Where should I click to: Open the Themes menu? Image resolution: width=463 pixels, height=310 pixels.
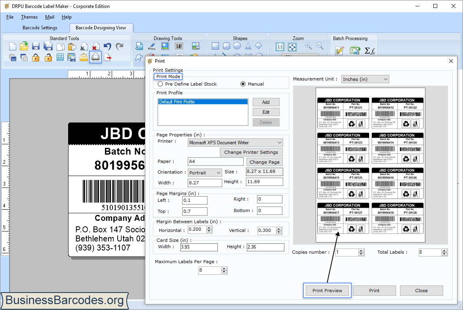(29, 17)
